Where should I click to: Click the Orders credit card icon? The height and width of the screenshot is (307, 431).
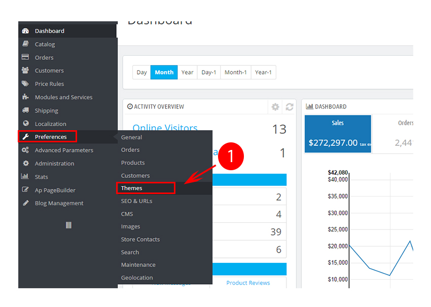25,57
